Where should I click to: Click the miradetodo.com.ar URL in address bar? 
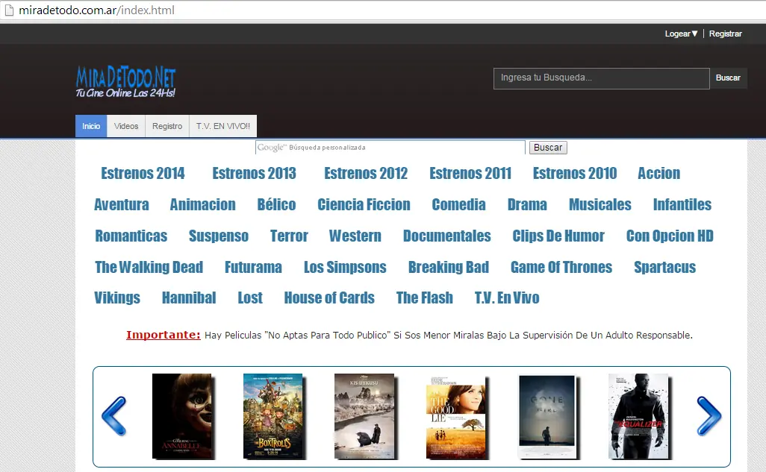coord(97,10)
